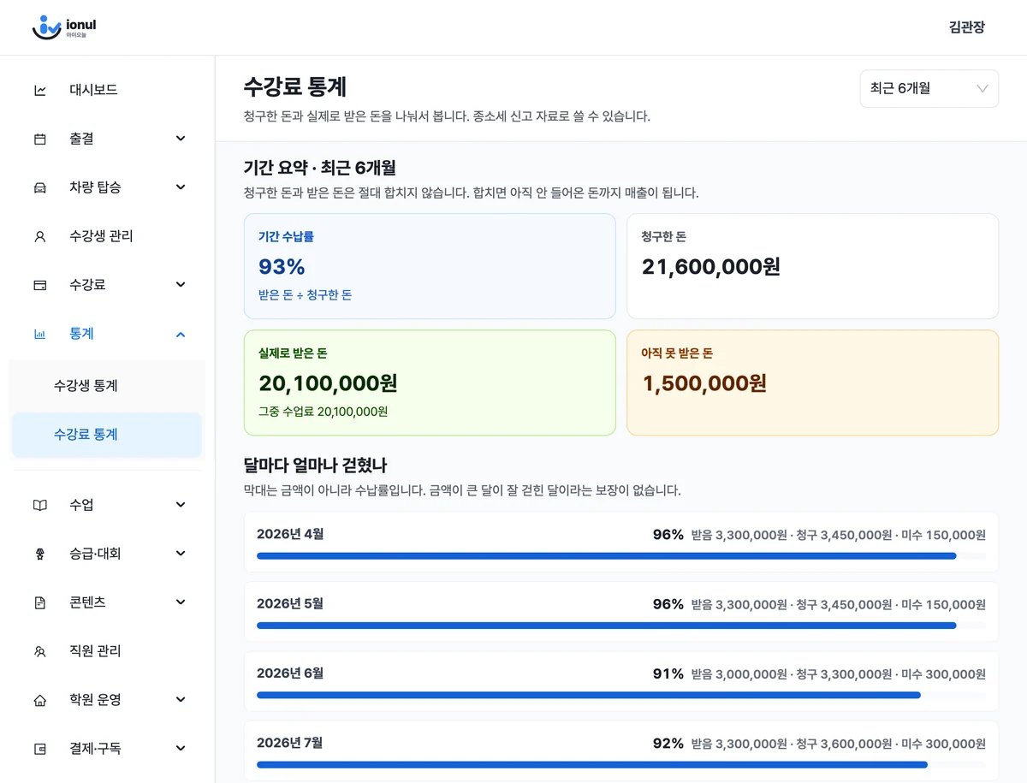The height and width of the screenshot is (783, 1027).
Task: Click the 직원 관리 people icon
Action: [40, 651]
